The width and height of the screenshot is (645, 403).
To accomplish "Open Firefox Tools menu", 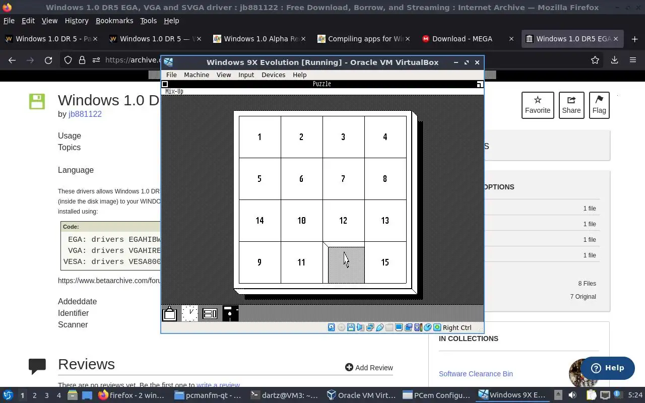I will (x=149, y=21).
